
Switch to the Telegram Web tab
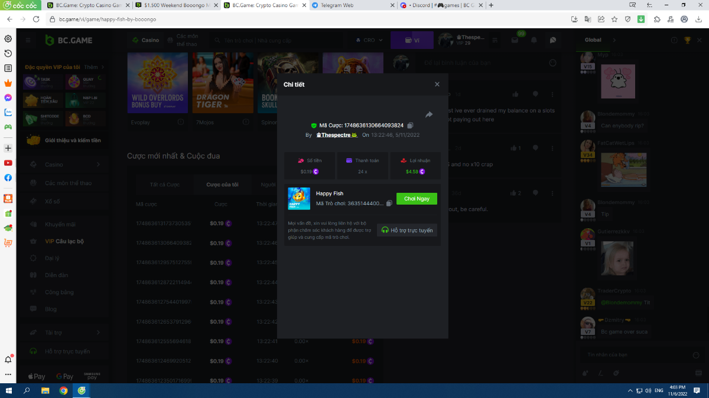(x=351, y=5)
